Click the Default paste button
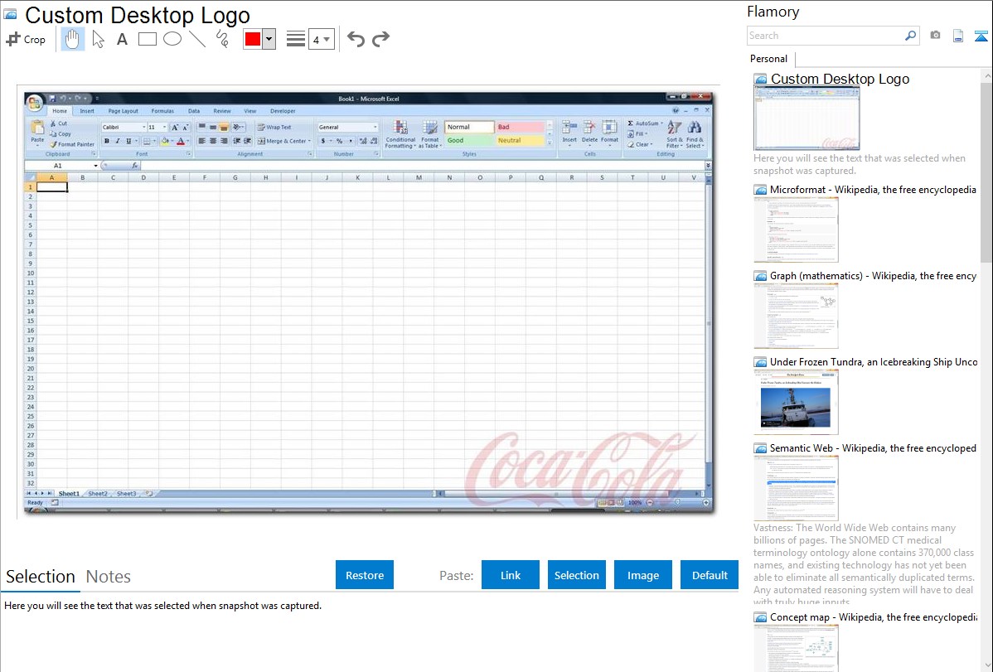Screen dimensions: 993x672 (710, 575)
